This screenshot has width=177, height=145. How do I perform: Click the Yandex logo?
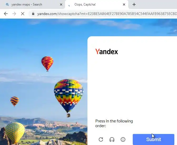click(107, 51)
